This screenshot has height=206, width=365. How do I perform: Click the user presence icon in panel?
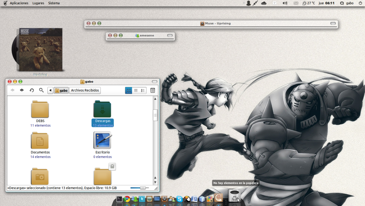tap(248, 3)
